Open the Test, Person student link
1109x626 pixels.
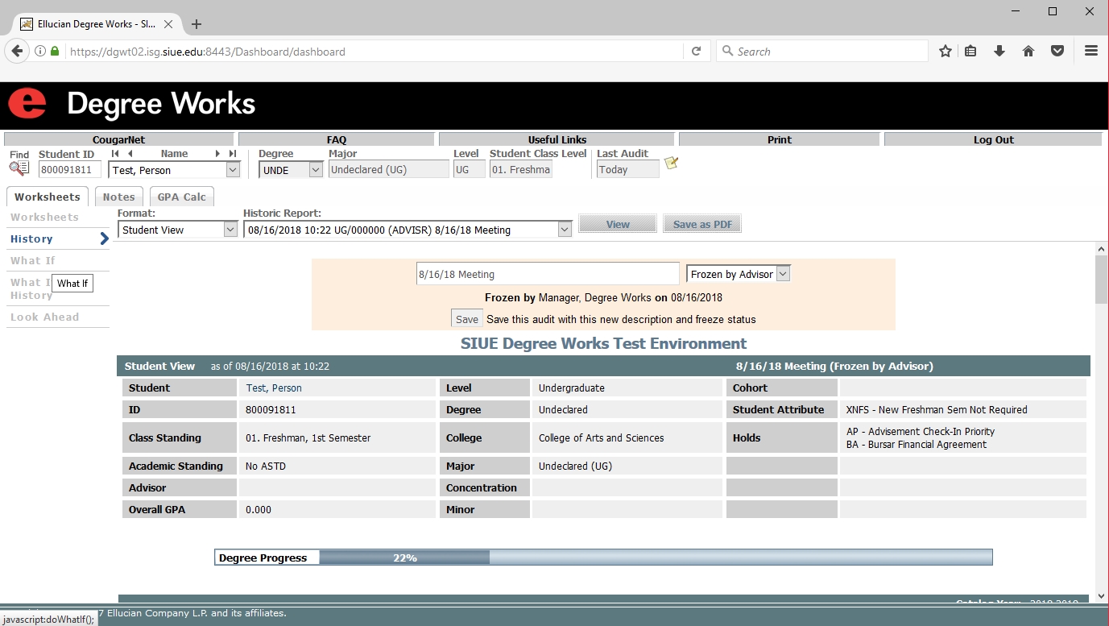tap(274, 388)
